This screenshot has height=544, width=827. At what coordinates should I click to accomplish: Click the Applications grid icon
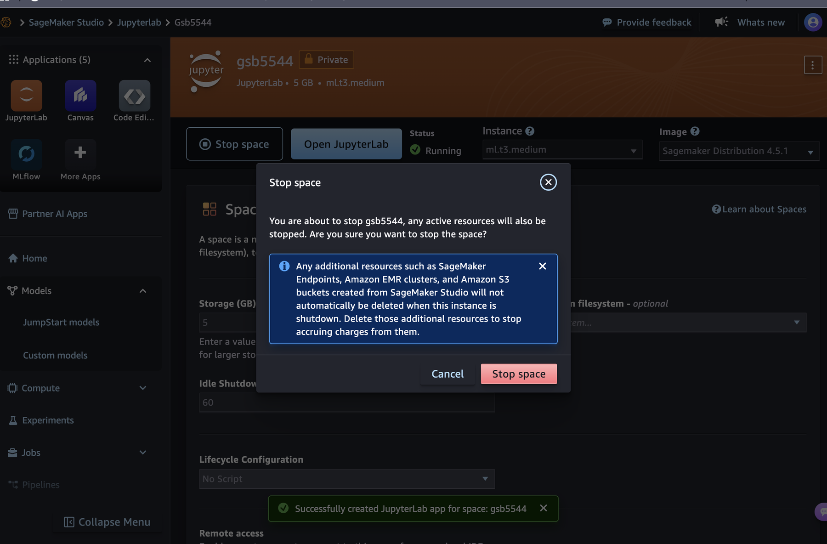click(14, 60)
